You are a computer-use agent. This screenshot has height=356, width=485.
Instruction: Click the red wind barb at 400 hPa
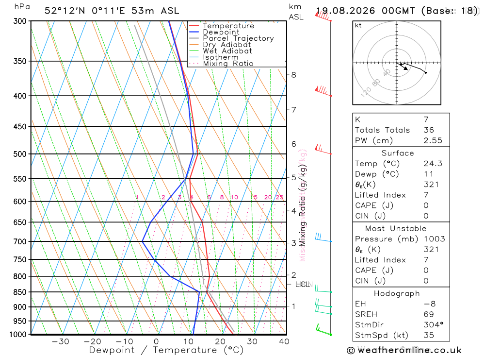pyautogui.click(x=323, y=91)
